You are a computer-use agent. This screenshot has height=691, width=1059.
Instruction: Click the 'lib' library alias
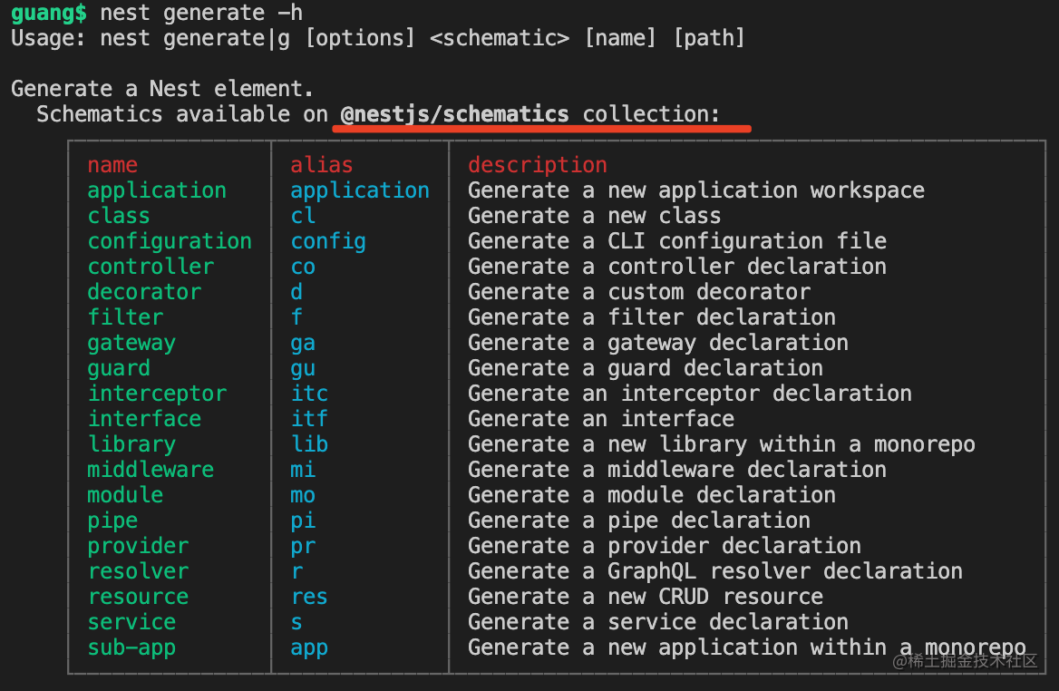(309, 444)
